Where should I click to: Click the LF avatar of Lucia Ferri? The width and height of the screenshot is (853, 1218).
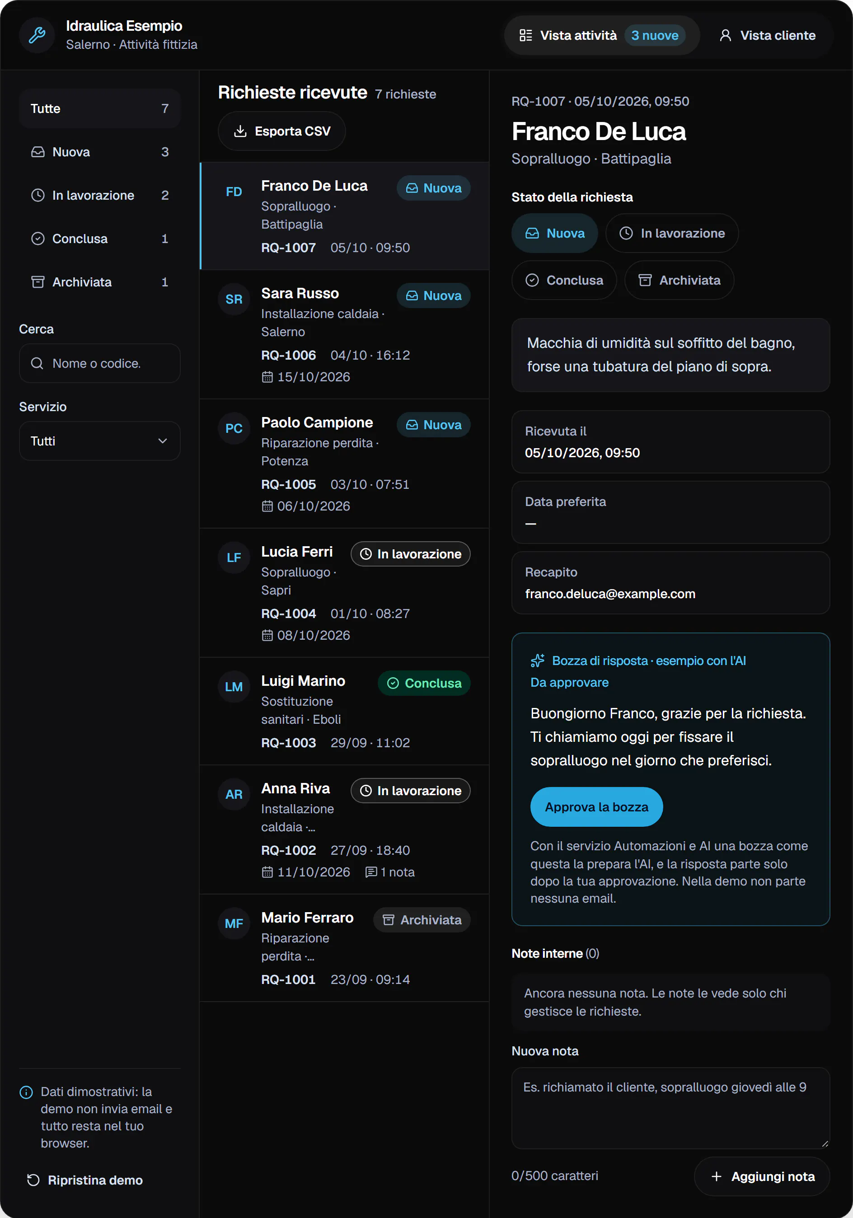234,557
